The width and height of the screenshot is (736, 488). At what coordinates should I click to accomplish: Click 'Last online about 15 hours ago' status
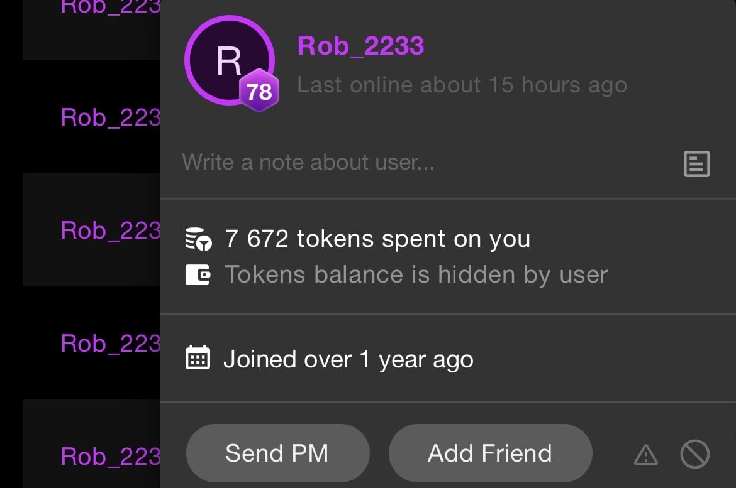462,85
